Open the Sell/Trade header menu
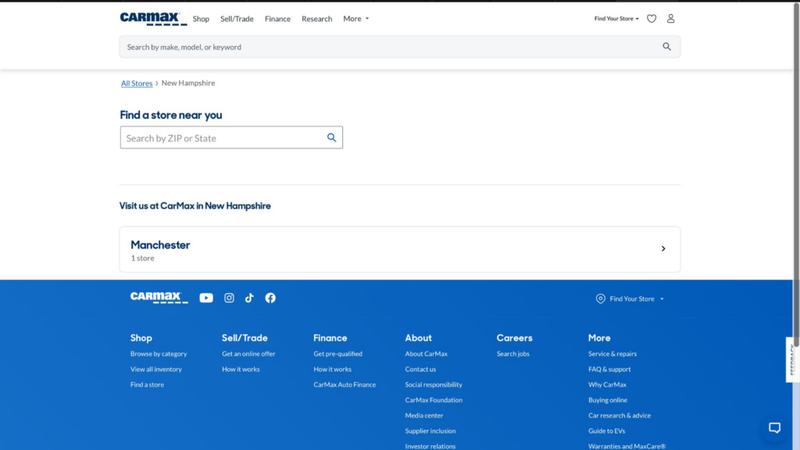The width and height of the screenshot is (800, 450). 237,19
